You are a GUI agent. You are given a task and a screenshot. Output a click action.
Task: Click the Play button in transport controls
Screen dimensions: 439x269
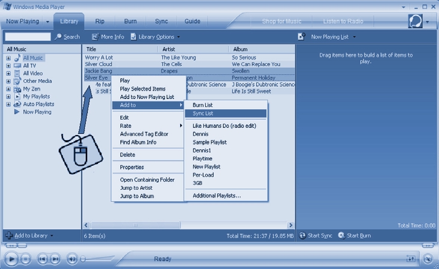[11, 259]
